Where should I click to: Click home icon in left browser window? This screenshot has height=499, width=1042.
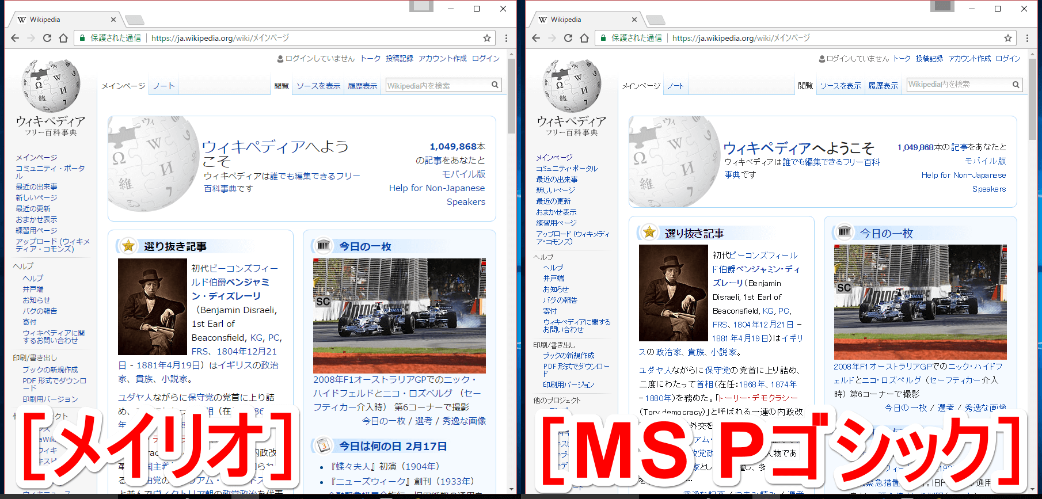[x=63, y=38]
